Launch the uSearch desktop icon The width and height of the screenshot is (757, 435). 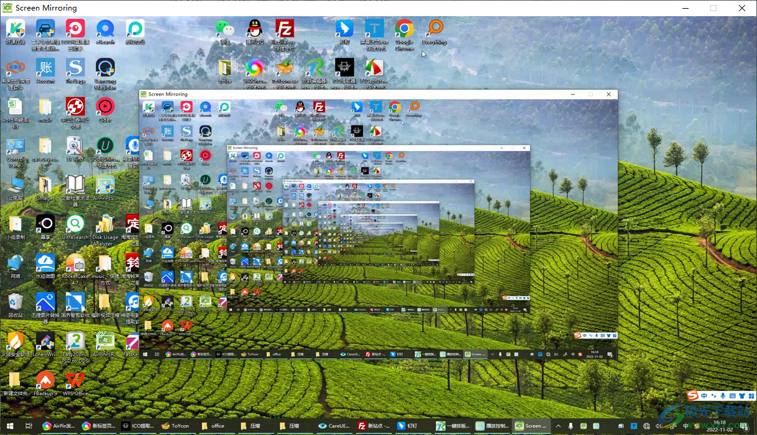(105, 29)
